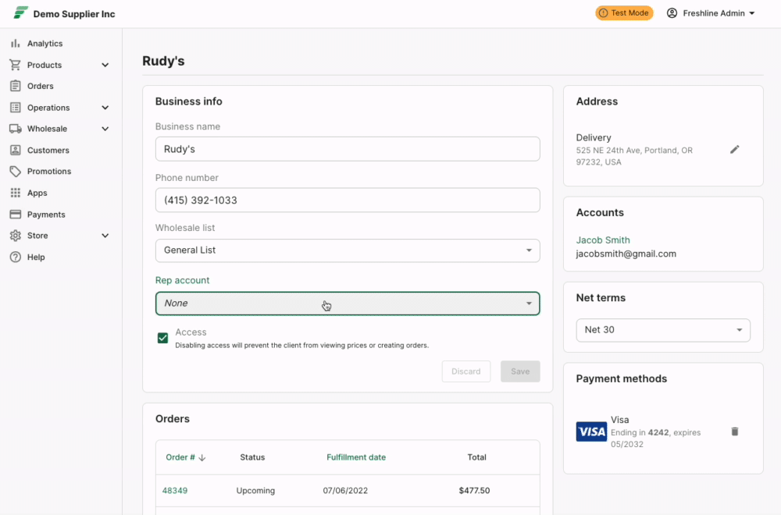This screenshot has width=781, height=515.
Task: Click the Customers icon in sidebar
Action: (x=15, y=150)
